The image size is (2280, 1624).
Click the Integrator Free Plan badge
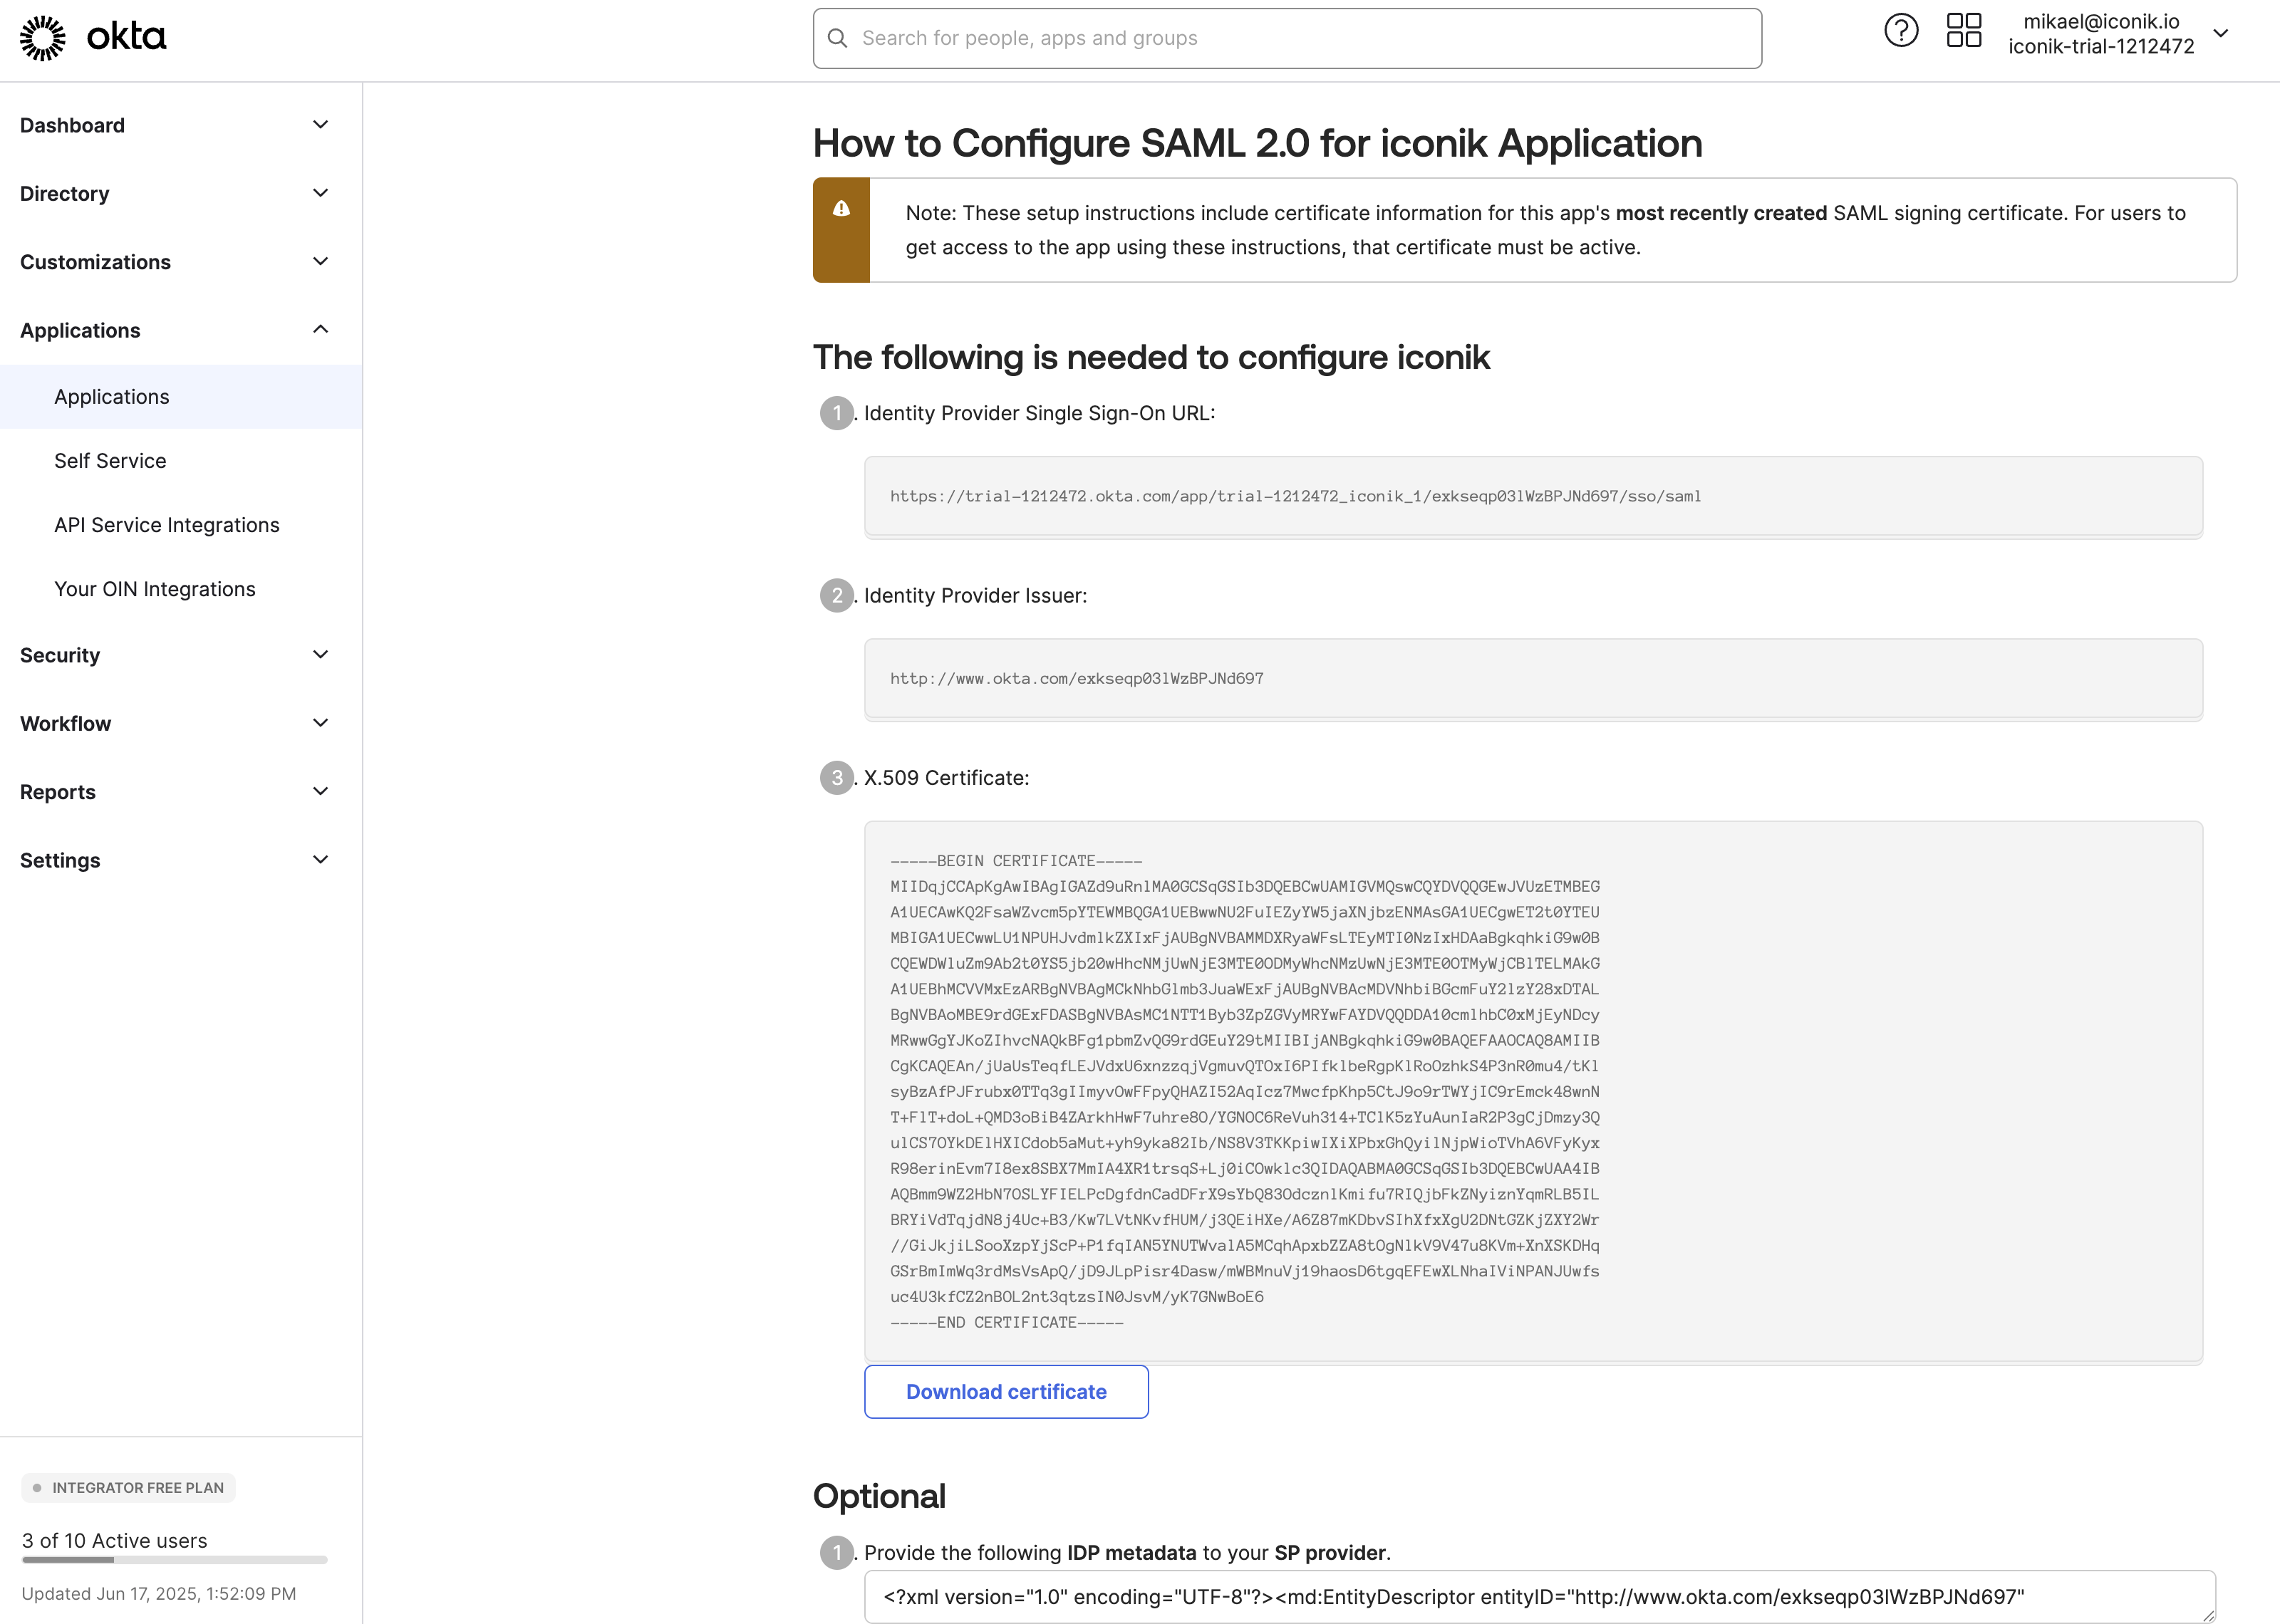point(128,1488)
